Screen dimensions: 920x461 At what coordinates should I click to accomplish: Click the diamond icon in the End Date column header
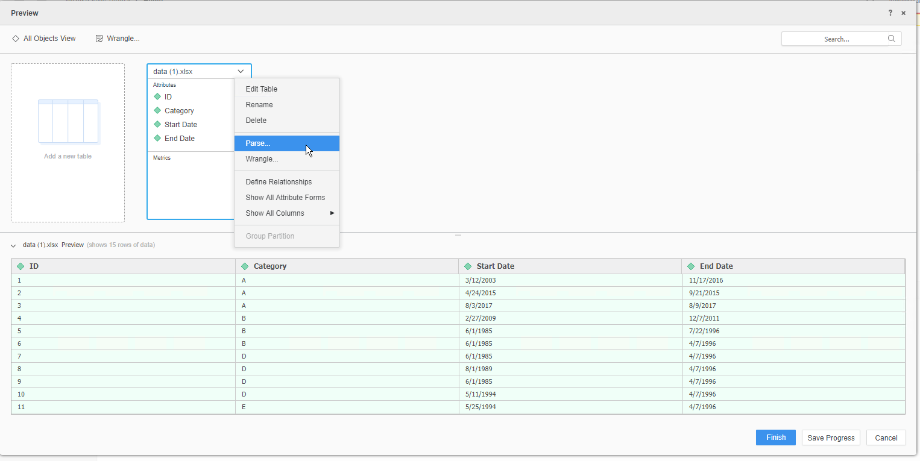point(690,266)
